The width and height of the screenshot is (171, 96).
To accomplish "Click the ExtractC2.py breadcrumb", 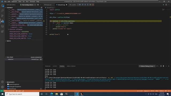I will pyautogui.click(x=50, y=8).
